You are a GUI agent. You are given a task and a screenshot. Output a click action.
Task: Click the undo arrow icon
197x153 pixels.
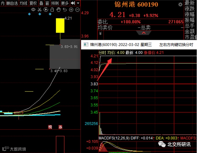tap(65, 10)
